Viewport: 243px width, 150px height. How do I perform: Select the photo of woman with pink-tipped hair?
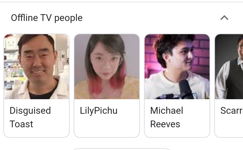(x=107, y=67)
